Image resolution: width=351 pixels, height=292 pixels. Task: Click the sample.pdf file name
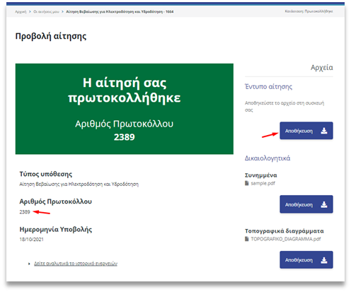pyautogui.click(x=263, y=183)
